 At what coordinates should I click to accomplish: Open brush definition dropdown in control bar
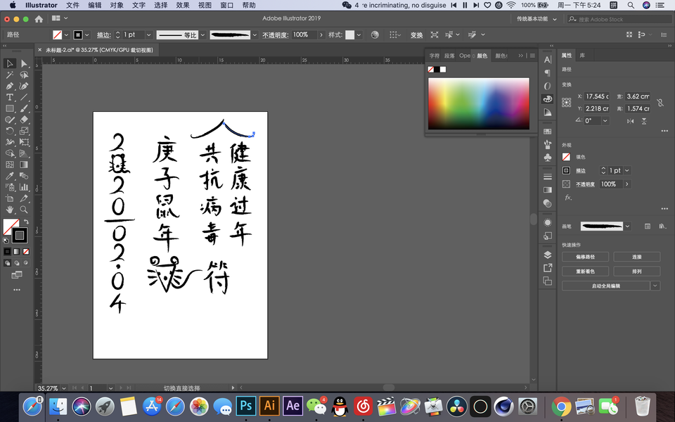point(255,35)
